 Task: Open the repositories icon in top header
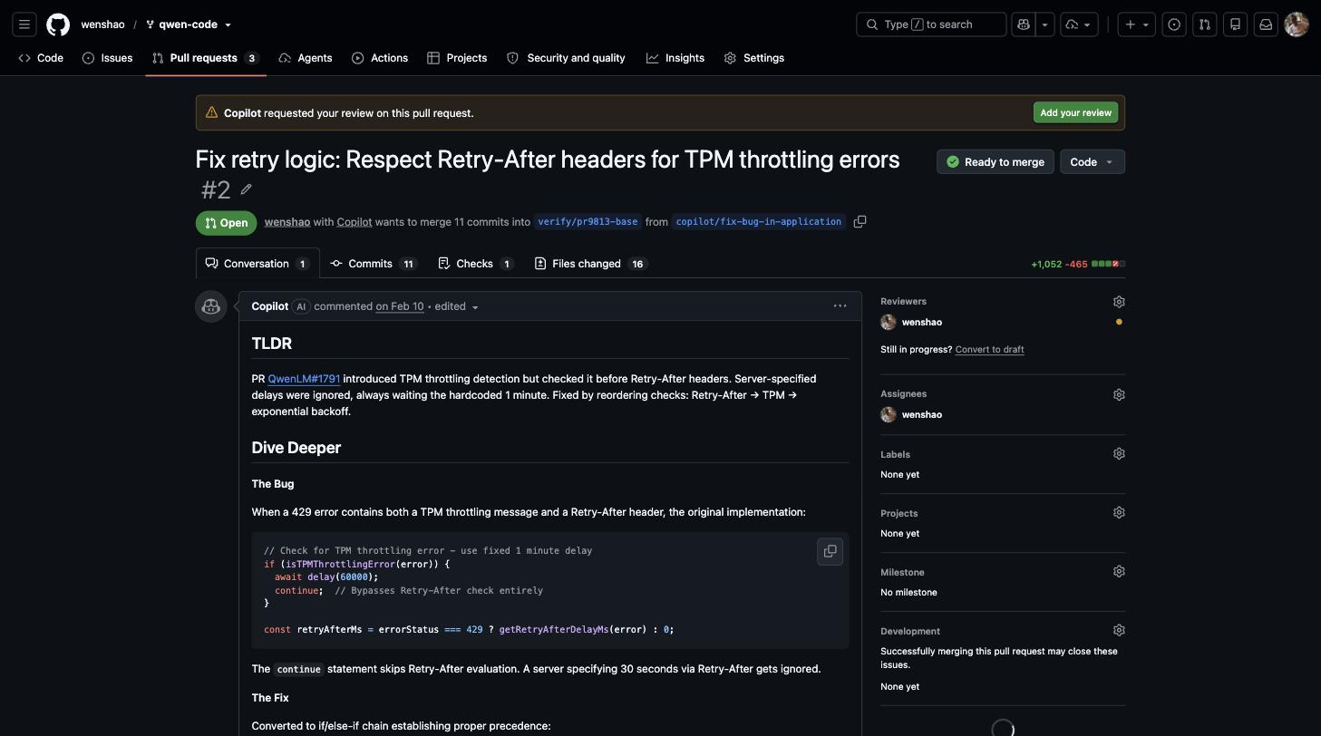click(1235, 24)
